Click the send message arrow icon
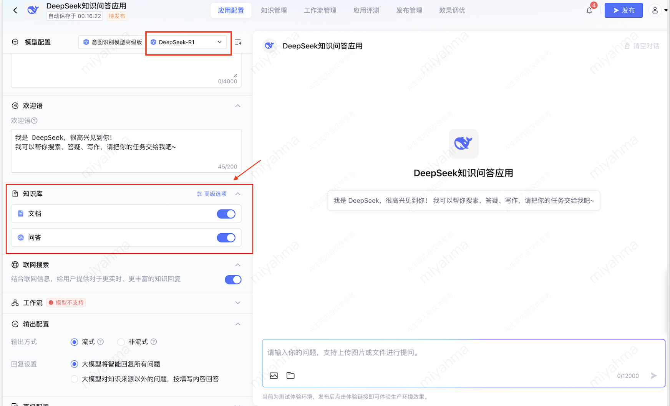The image size is (670, 406). point(654,376)
